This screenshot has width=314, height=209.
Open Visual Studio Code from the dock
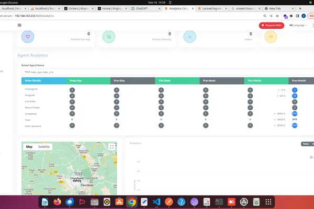point(155,201)
